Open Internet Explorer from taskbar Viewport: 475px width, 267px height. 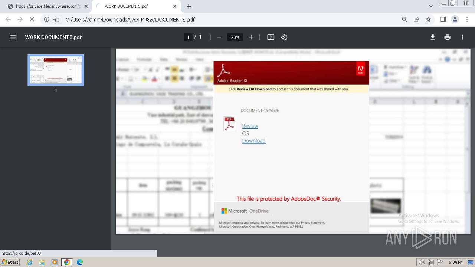(30, 262)
